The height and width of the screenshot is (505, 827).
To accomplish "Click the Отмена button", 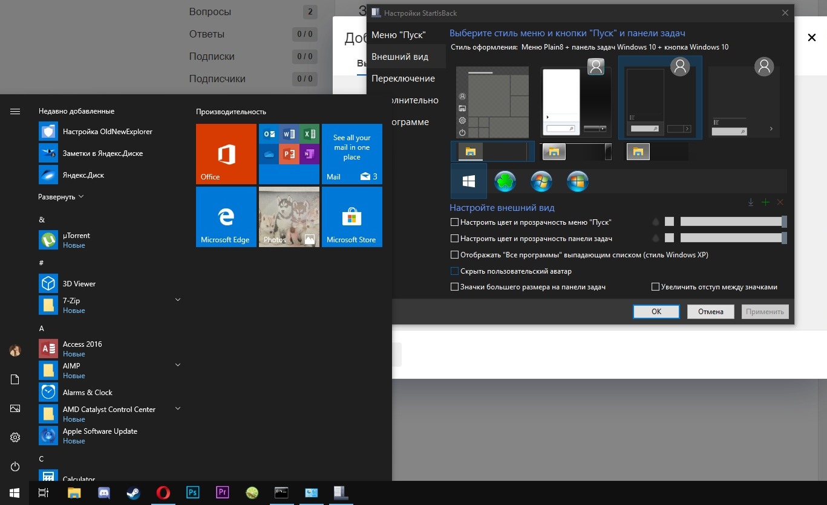I will (711, 312).
